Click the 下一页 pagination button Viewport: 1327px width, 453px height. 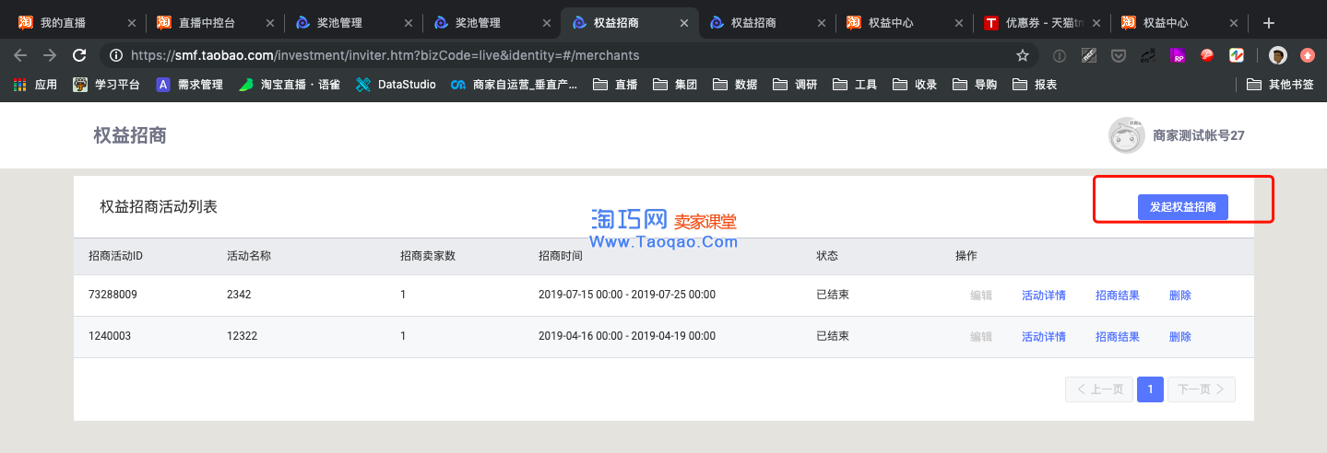click(x=1202, y=389)
